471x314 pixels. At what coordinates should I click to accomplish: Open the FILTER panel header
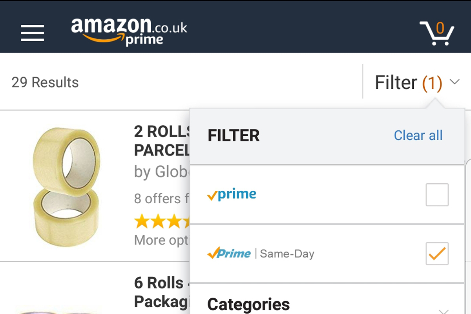click(x=234, y=135)
